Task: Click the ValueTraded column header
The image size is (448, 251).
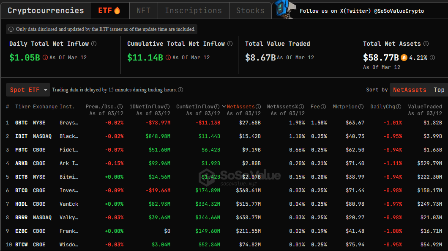Action: pos(425,107)
